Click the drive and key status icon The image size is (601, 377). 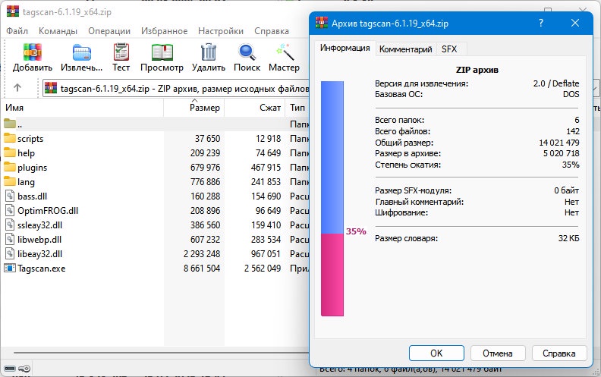[17, 369]
